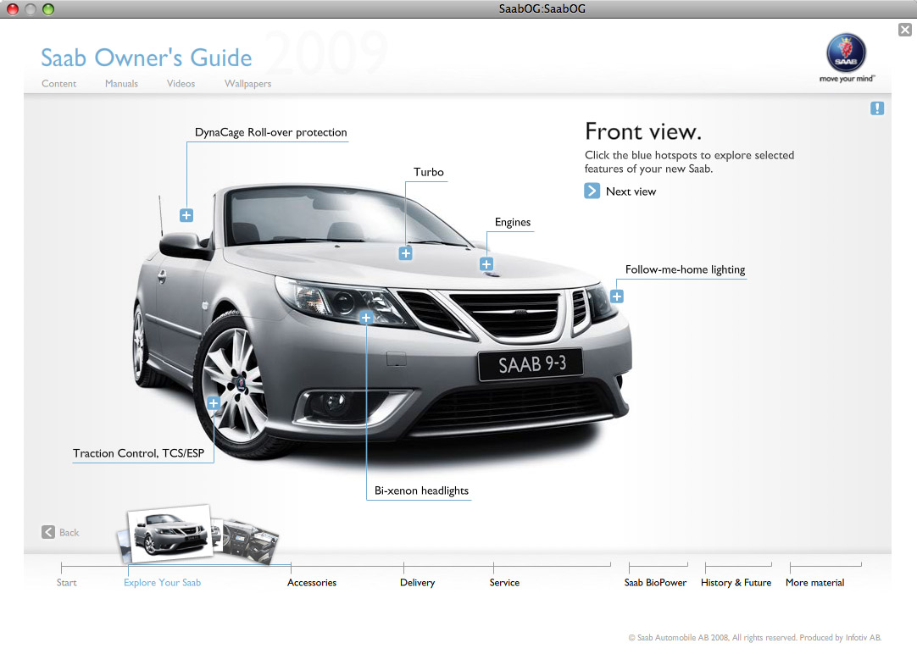Viewport: 917px width, 654px height.
Task: Click the Follow-me-home lighting label
Action: [685, 269]
